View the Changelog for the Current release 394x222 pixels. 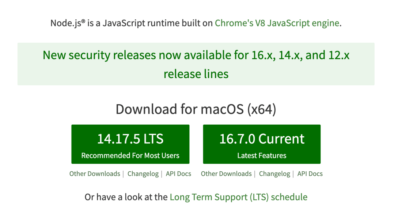pos(274,174)
